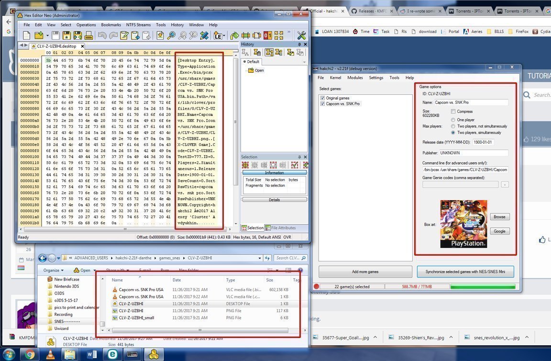Image resolution: width=551 pixels, height=361 pixels.
Task: Click the wrench and screwdriver settings icon
Action: (301, 35)
